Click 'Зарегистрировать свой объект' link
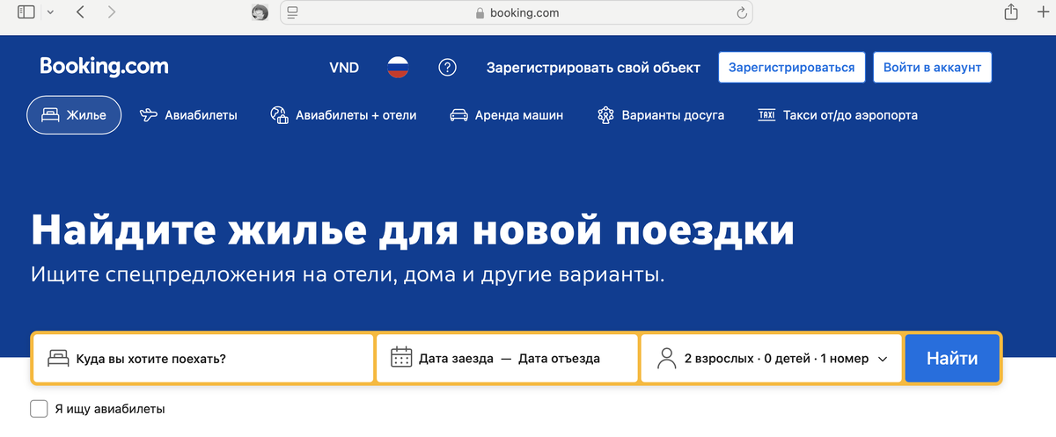1056x437 pixels. [594, 68]
